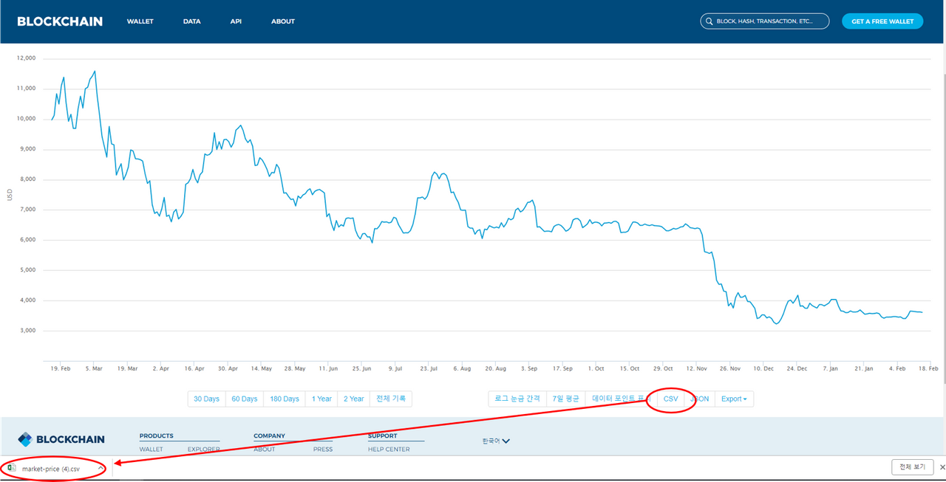Select the 30 Days time range
The image size is (946, 482).
point(206,399)
